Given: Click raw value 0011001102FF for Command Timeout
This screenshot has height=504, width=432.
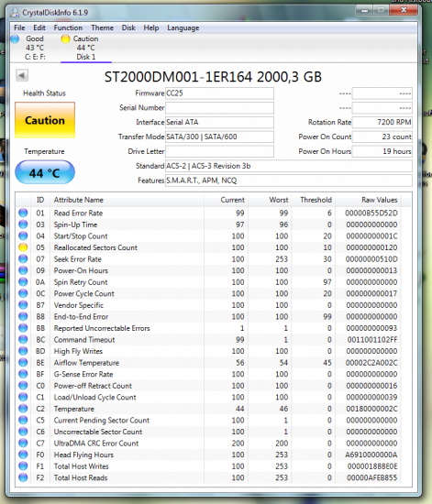Looking at the screenshot, I should coord(372,339).
